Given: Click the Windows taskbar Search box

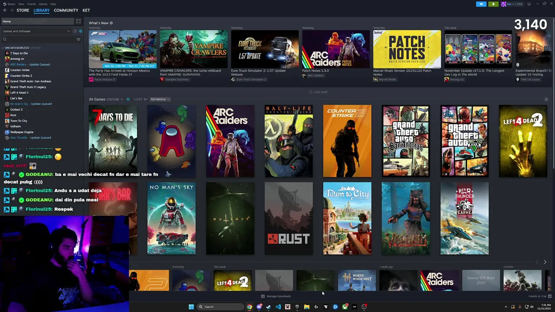Looking at the screenshot, I should tap(220, 307).
